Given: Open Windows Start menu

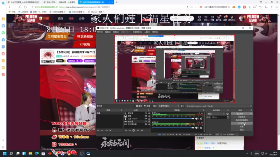Looking at the screenshot, I should tap(5, 154).
